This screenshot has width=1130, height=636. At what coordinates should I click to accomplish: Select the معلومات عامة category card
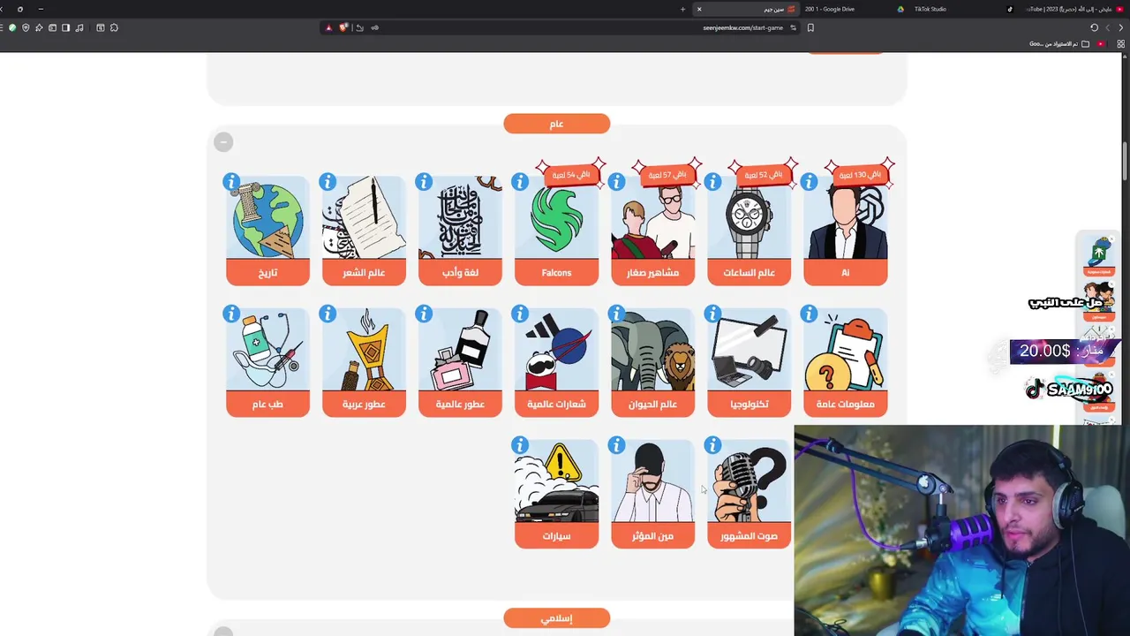click(x=845, y=362)
